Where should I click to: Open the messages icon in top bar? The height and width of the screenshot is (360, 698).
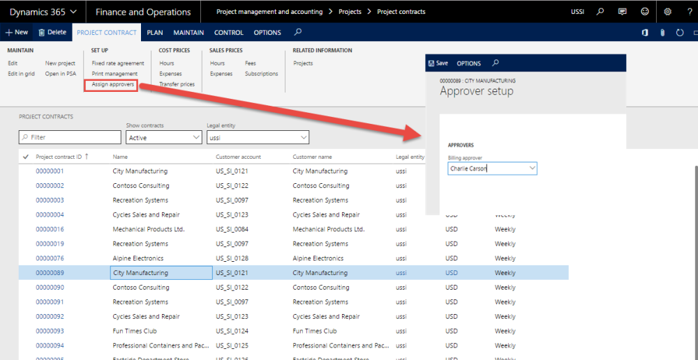pos(623,12)
